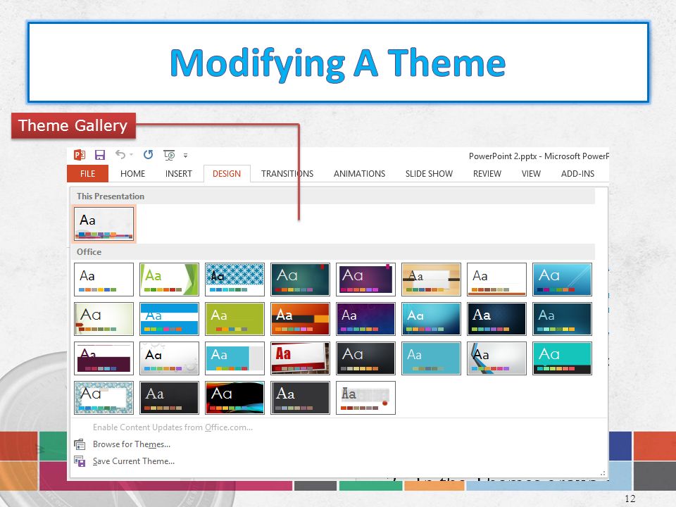Go to the TRANSITIONS tab
This screenshot has width=676, height=507.
coord(287,173)
